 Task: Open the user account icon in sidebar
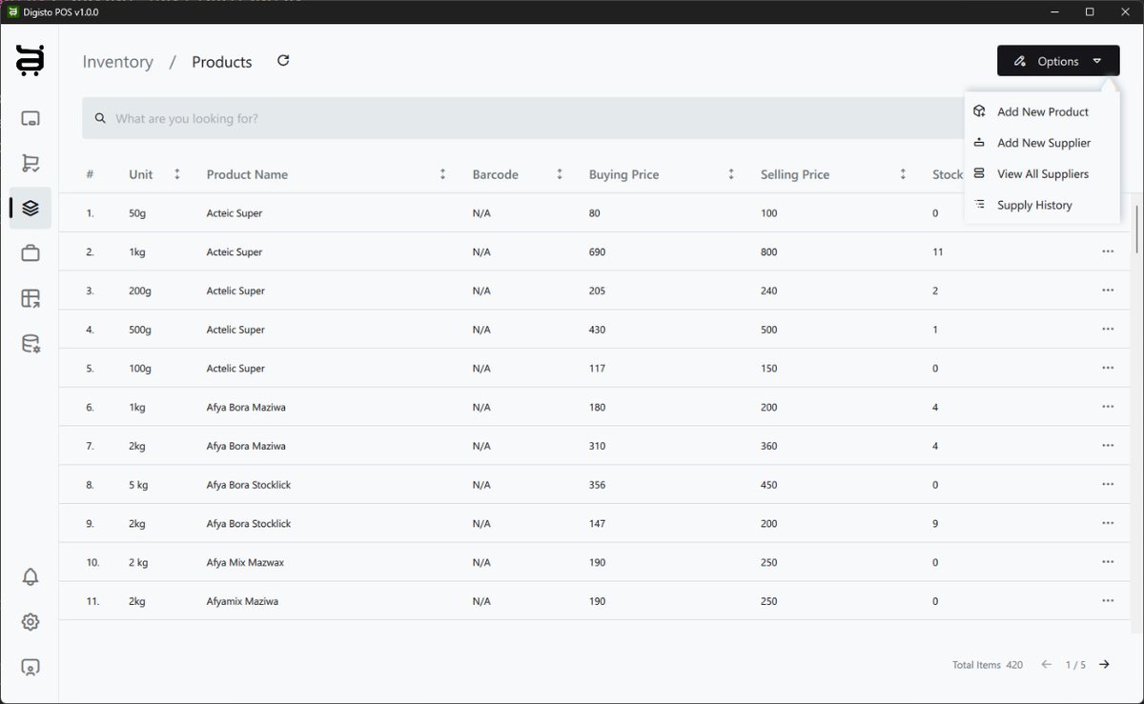click(31, 668)
